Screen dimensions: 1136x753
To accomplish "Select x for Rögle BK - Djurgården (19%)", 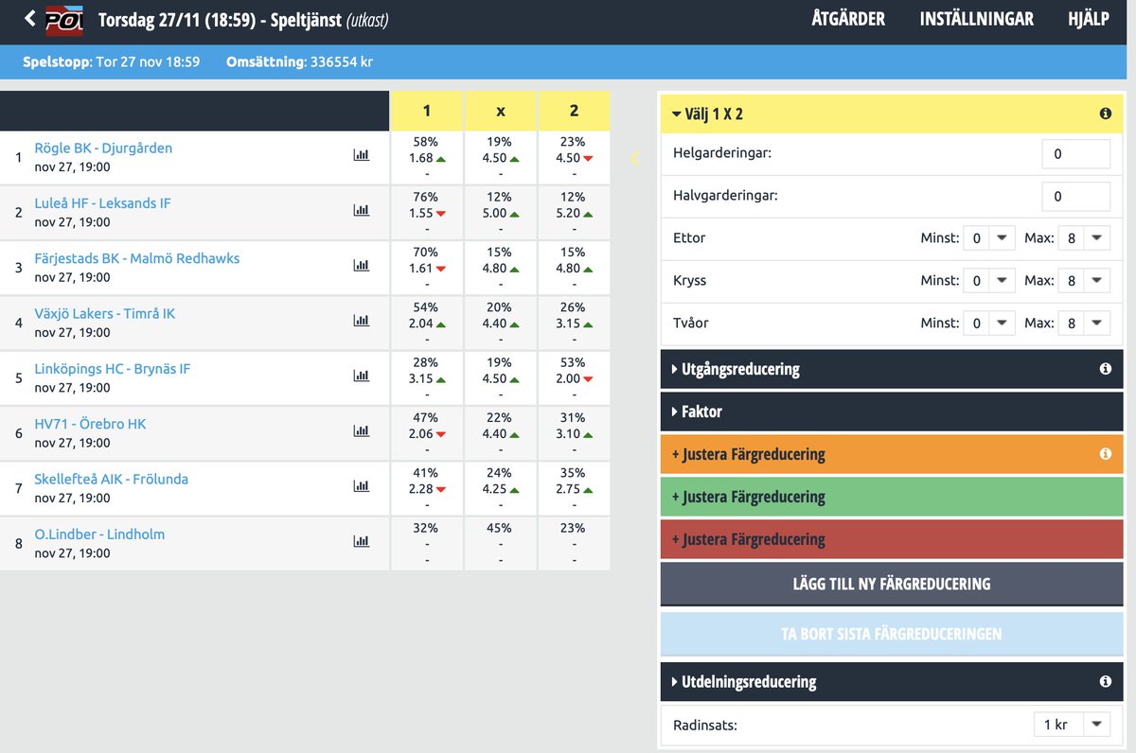I will [x=500, y=157].
